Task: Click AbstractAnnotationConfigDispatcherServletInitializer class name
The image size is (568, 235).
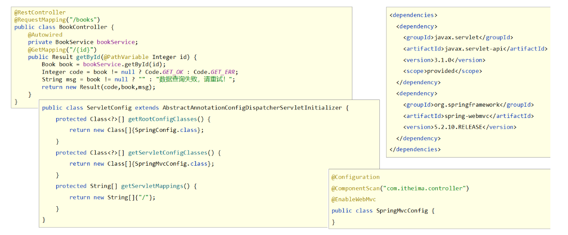Action: pos(252,108)
